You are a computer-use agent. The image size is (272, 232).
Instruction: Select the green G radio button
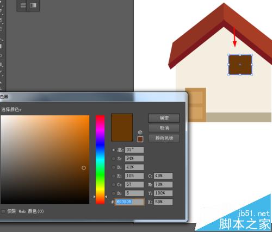click(114, 185)
